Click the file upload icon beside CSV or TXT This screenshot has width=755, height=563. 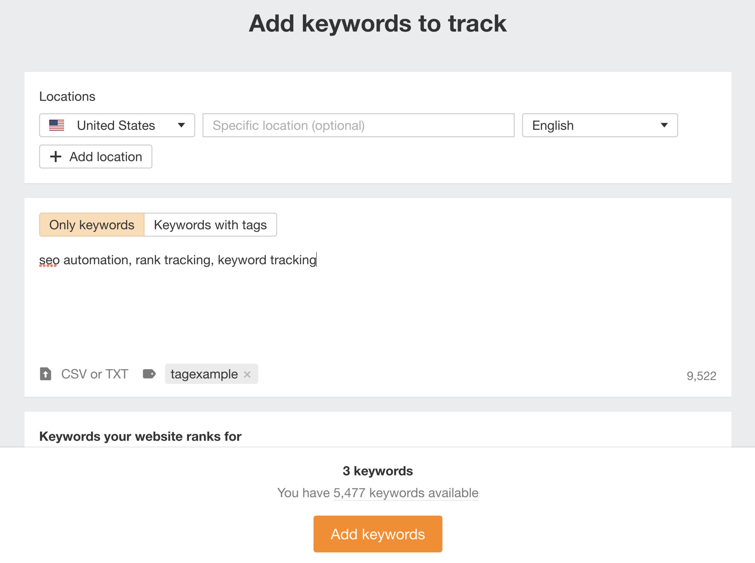[46, 374]
